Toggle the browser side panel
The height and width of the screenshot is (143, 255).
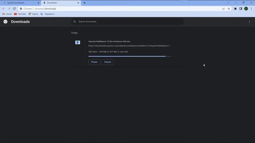tap(241, 9)
